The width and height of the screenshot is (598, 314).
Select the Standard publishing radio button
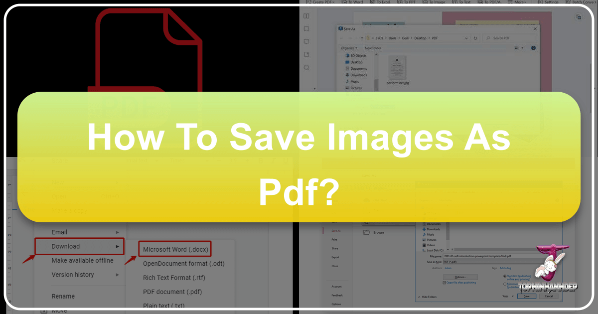(505, 276)
